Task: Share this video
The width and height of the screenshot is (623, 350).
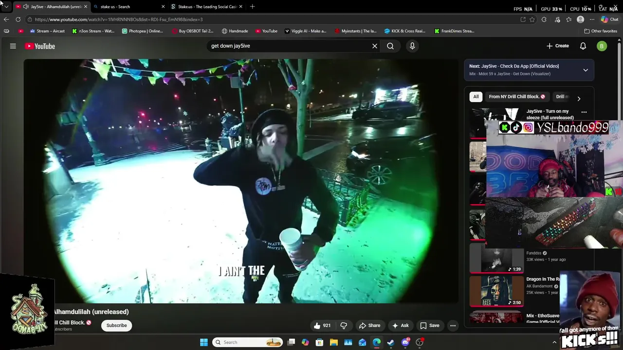Action: pos(369,325)
